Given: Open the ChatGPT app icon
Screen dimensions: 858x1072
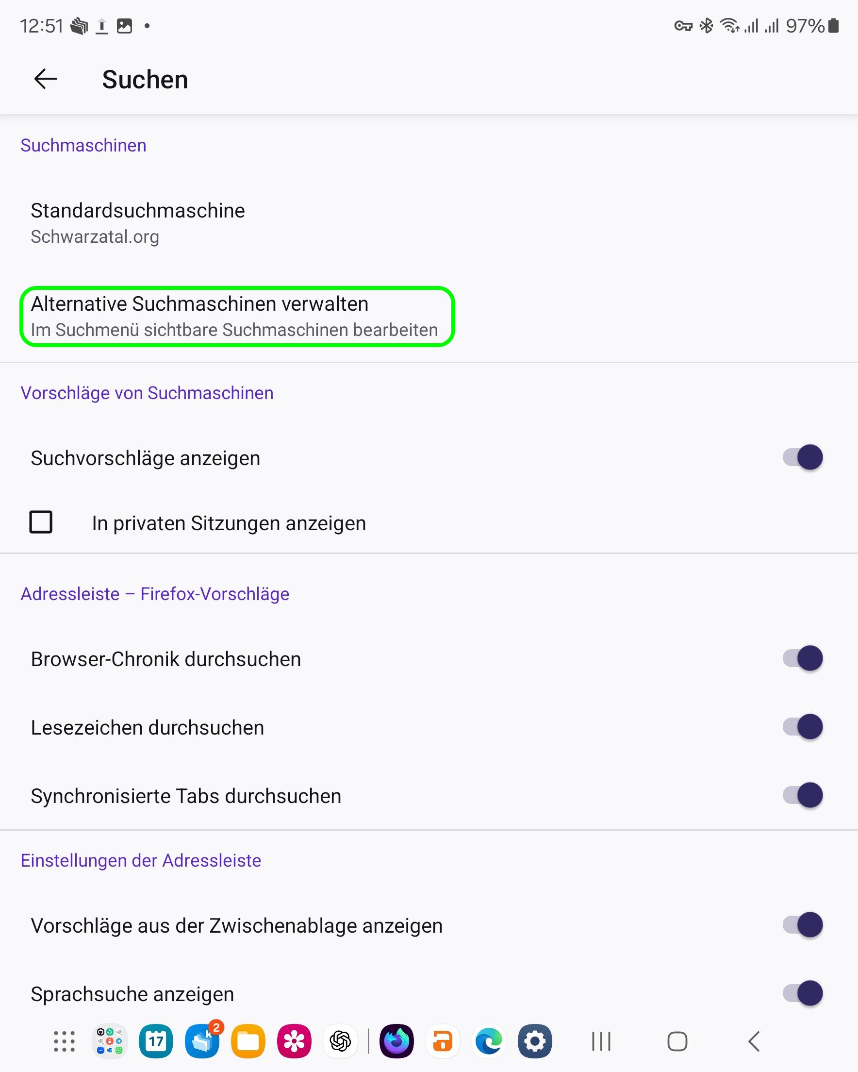Looking at the screenshot, I should coord(341,1041).
